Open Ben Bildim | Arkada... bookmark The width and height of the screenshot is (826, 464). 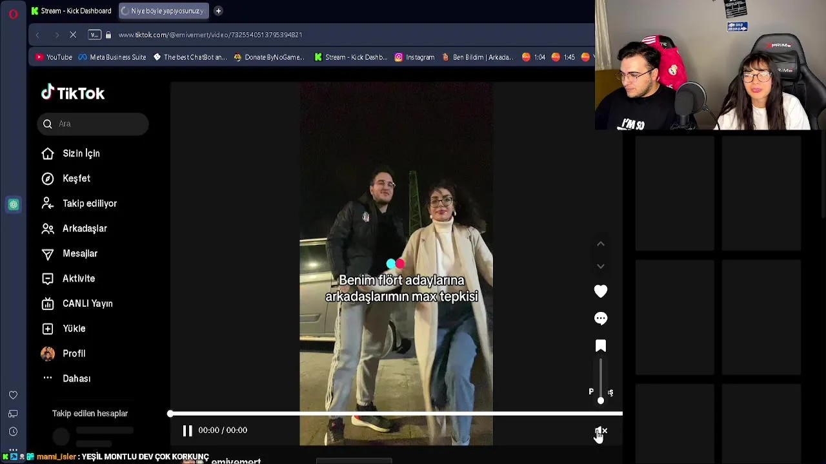pos(478,57)
